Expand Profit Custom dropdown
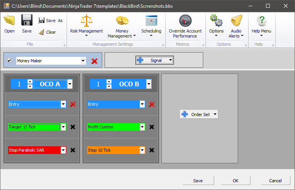Viewport: 295px width, 190px height. point(142,127)
